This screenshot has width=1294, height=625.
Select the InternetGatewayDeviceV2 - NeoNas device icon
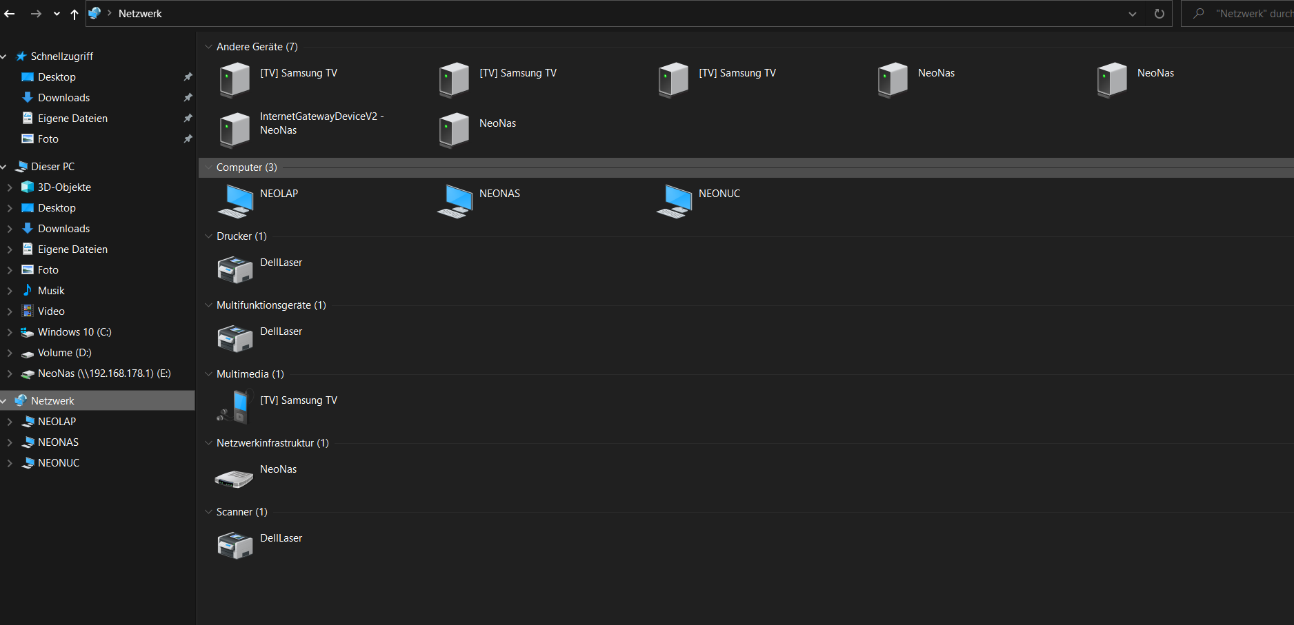pos(235,130)
